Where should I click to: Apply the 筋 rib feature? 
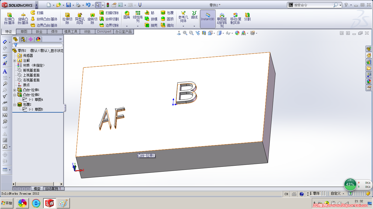(150, 13)
